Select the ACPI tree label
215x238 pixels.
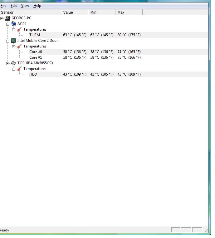point(22,24)
